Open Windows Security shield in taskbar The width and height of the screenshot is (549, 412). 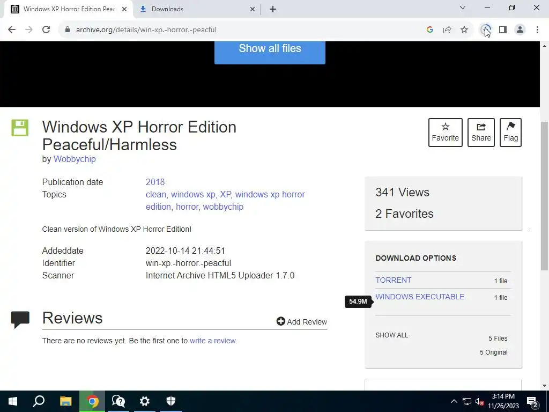point(171,401)
